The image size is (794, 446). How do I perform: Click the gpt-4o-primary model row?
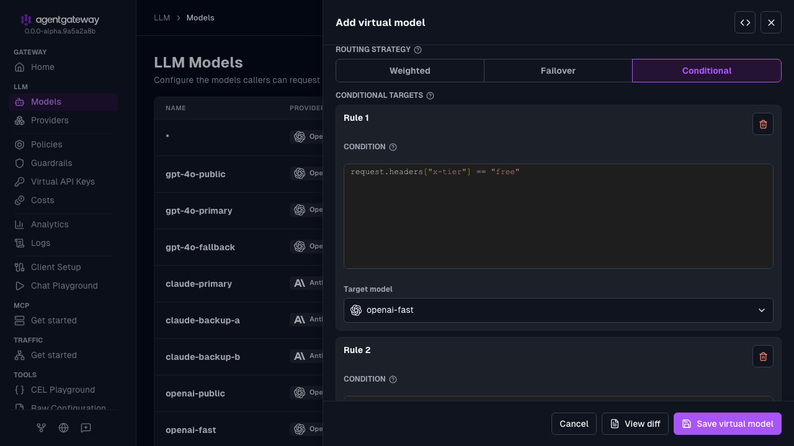(239, 211)
